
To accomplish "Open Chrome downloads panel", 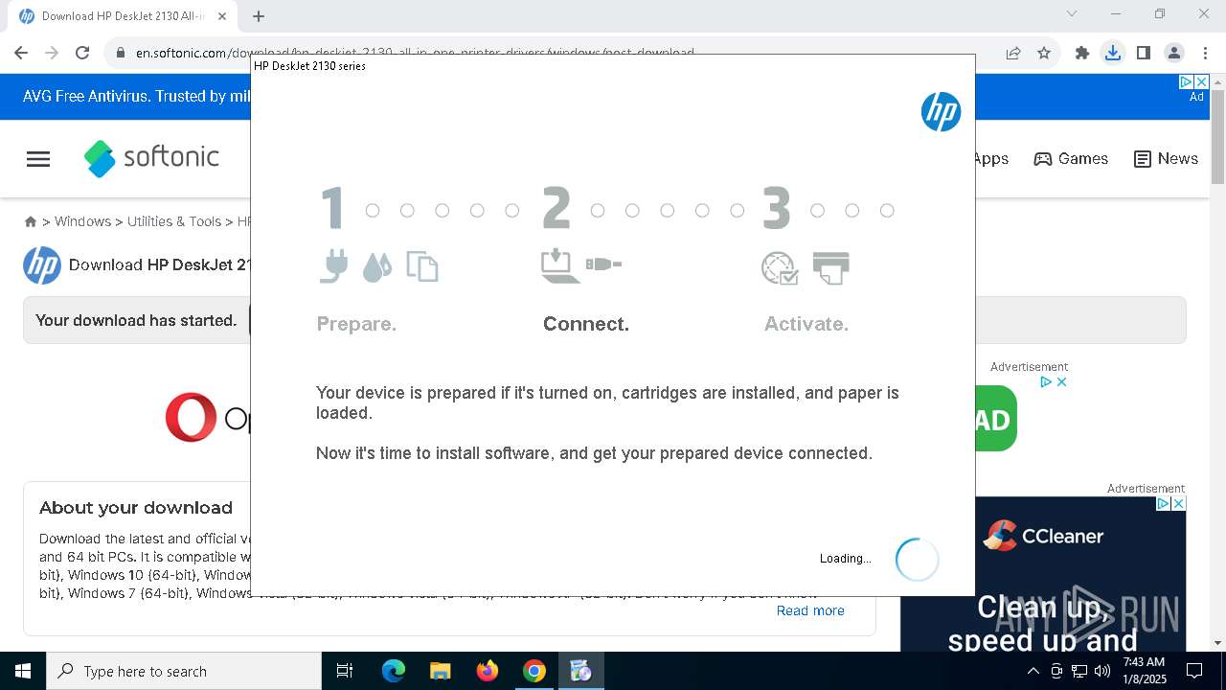I will [1113, 53].
